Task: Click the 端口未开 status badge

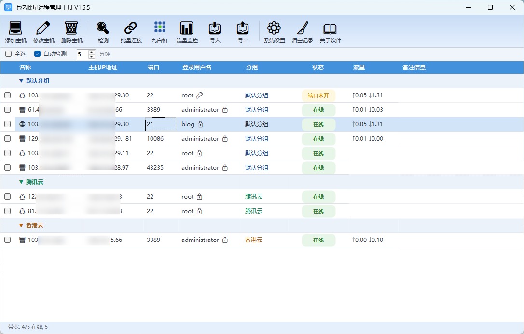Action: point(318,95)
